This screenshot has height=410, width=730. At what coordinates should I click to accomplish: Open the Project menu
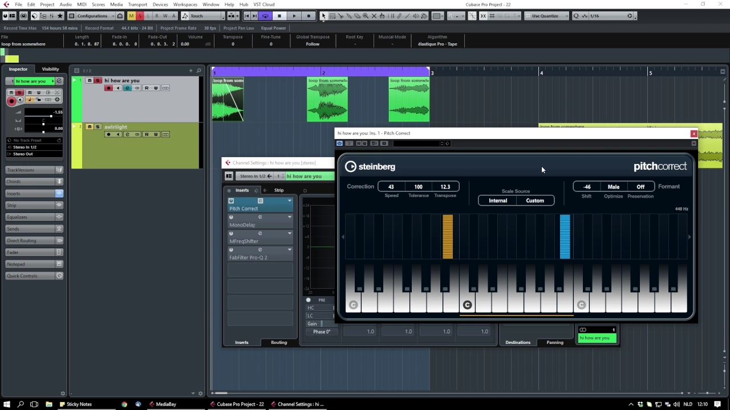pyautogui.click(x=47, y=5)
